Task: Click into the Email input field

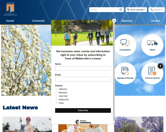Action: (83, 79)
